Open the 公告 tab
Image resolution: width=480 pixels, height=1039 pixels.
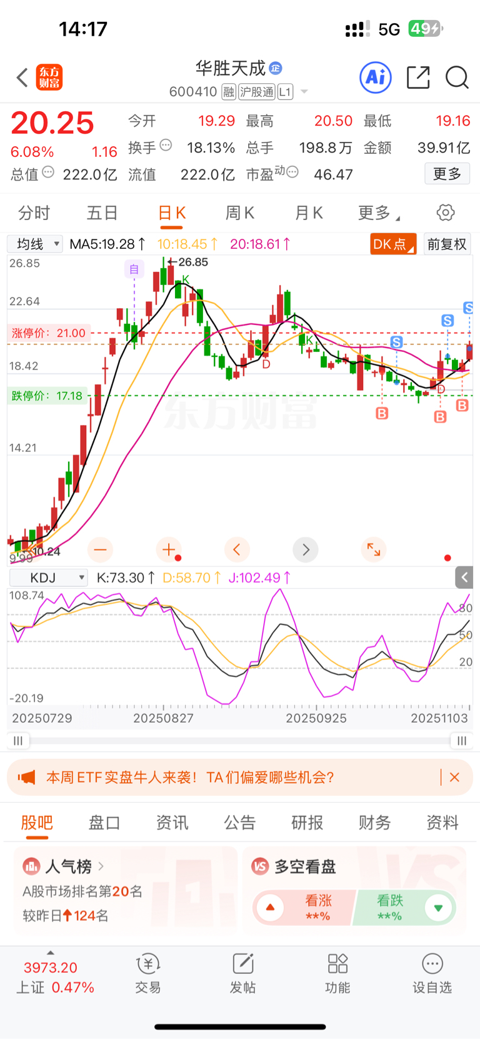click(240, 823)
